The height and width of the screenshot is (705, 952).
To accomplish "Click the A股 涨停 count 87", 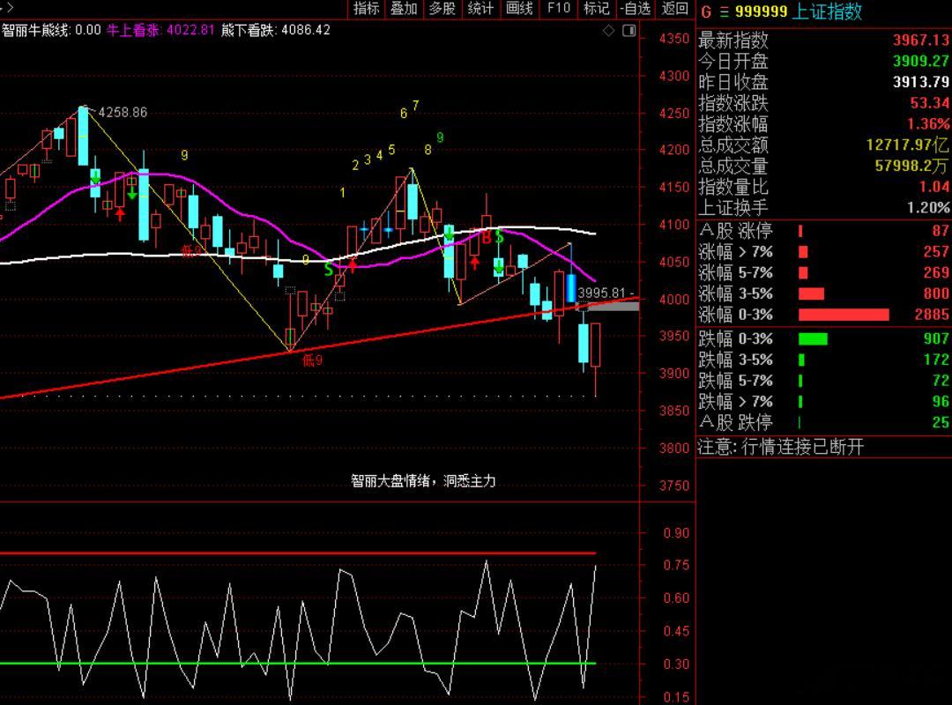I will pos(941,231).
